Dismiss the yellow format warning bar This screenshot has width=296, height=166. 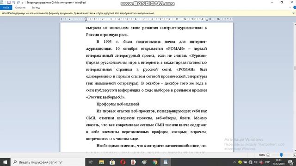coord(293,13)
